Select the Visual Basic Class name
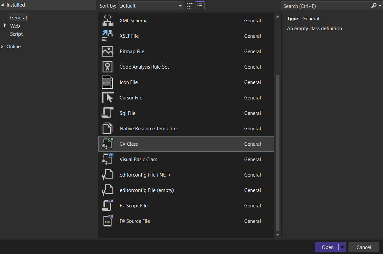Viewport: 383px width, 254px height. (x=138, y=159)
